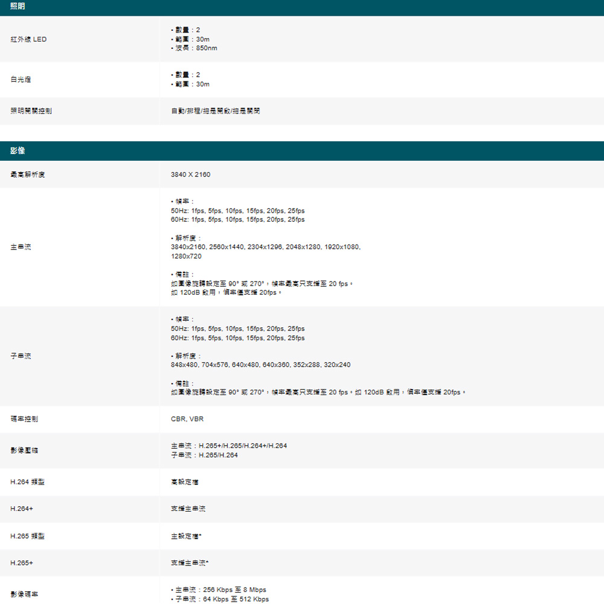
Task: Select the 波長：850nm text
Action: [x=196, y=48]
